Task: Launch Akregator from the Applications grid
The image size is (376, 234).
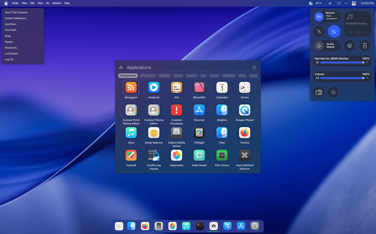Action: pyautogui.click(x=131, y=87)
